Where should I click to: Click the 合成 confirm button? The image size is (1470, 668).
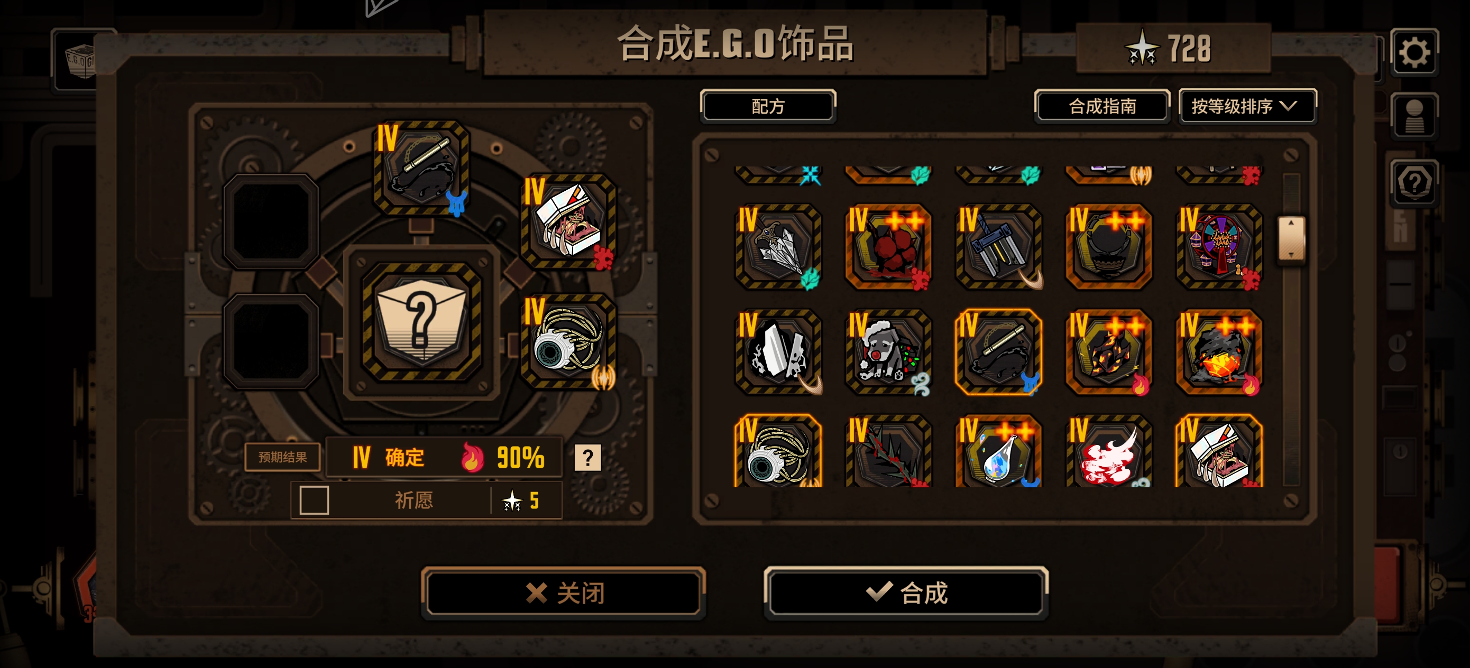[906, 593]
